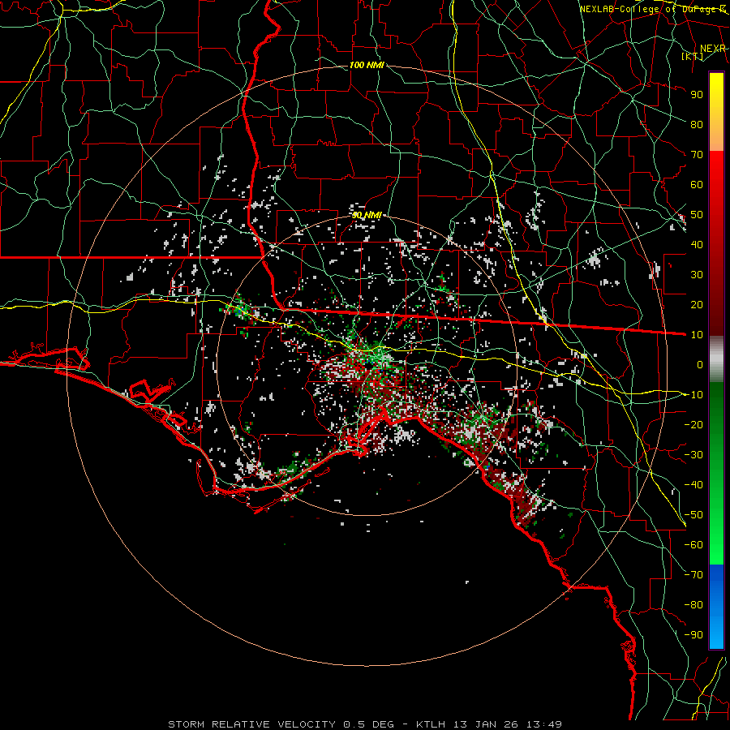730x730 pixels.
Task: Click the "13 JAN 26 13:49" timestamp
Action: (507, 724)
